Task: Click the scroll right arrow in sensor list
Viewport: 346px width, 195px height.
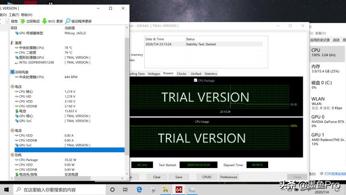Action: coord(122,178)
